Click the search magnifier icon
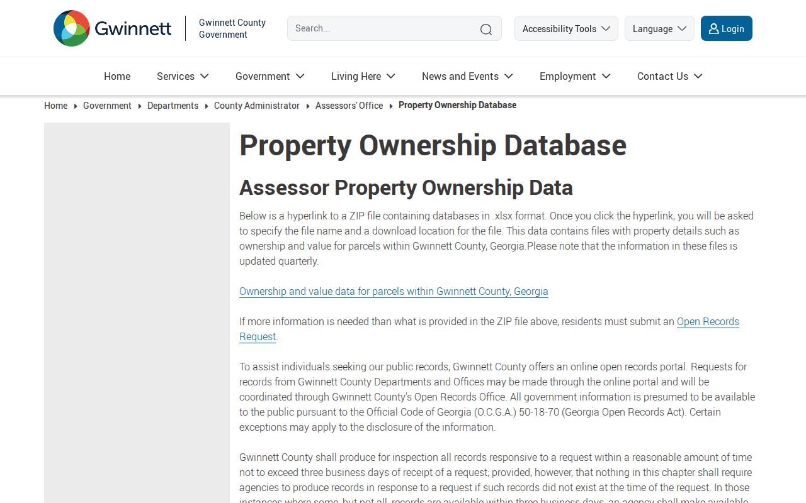The image size is (806, 503). coord(486,29)
